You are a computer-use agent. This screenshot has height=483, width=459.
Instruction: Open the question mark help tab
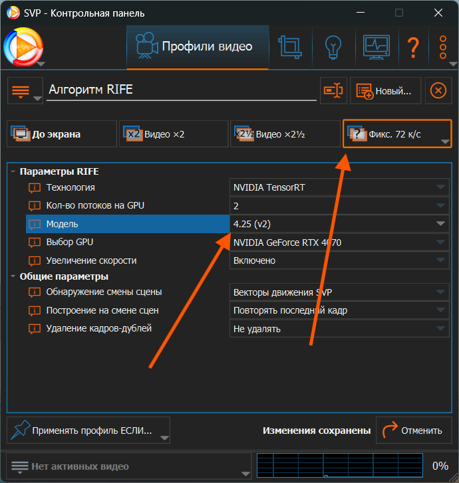tap(413, 47)
